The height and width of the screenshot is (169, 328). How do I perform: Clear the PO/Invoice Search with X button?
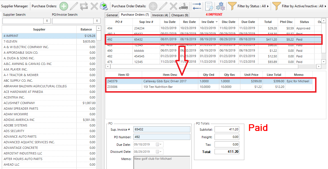point(97,21)
